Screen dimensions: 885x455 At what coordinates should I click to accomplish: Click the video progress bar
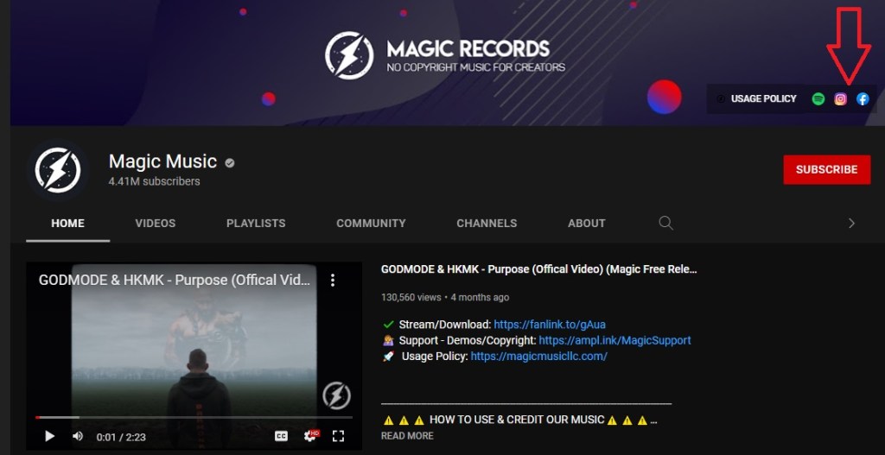tap(194, 418)
